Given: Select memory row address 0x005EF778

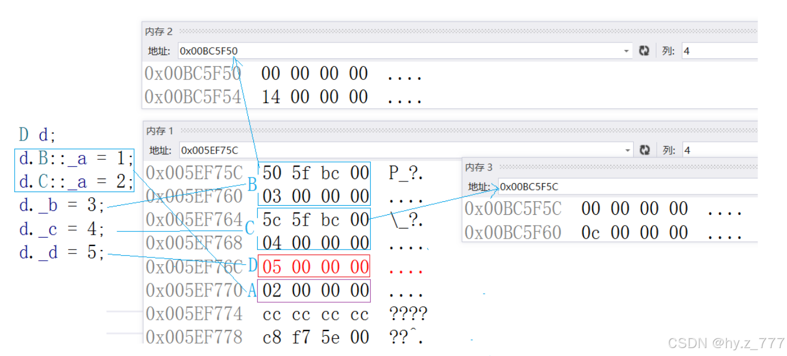Looking at the screenshot, I should 194,337.
